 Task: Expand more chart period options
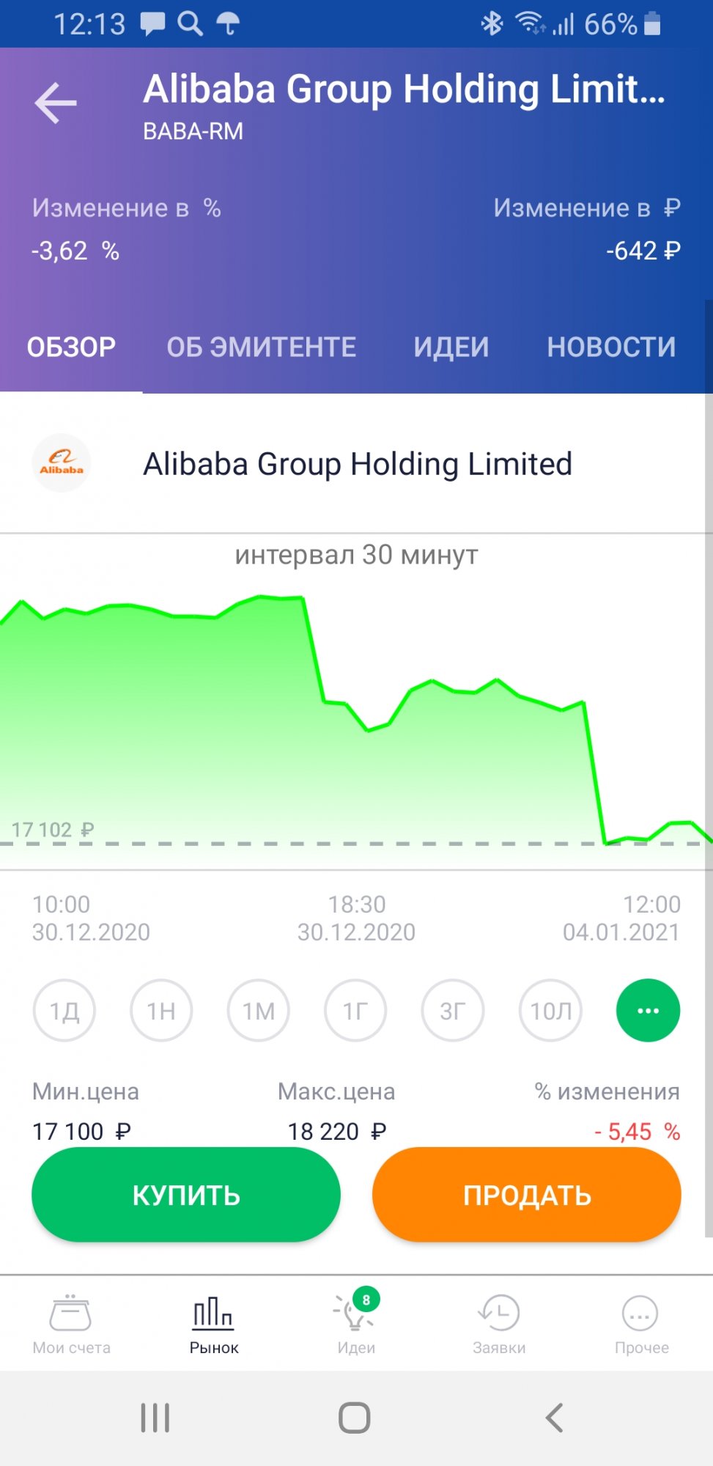[x=649, y=1011]
